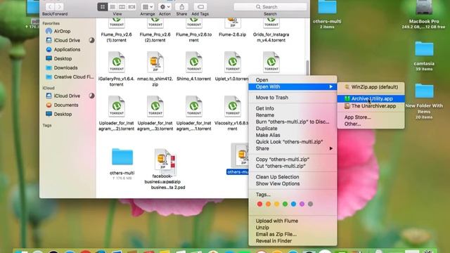
Task: Choose Email as Zip File...
Action: [x=292, y=234]
